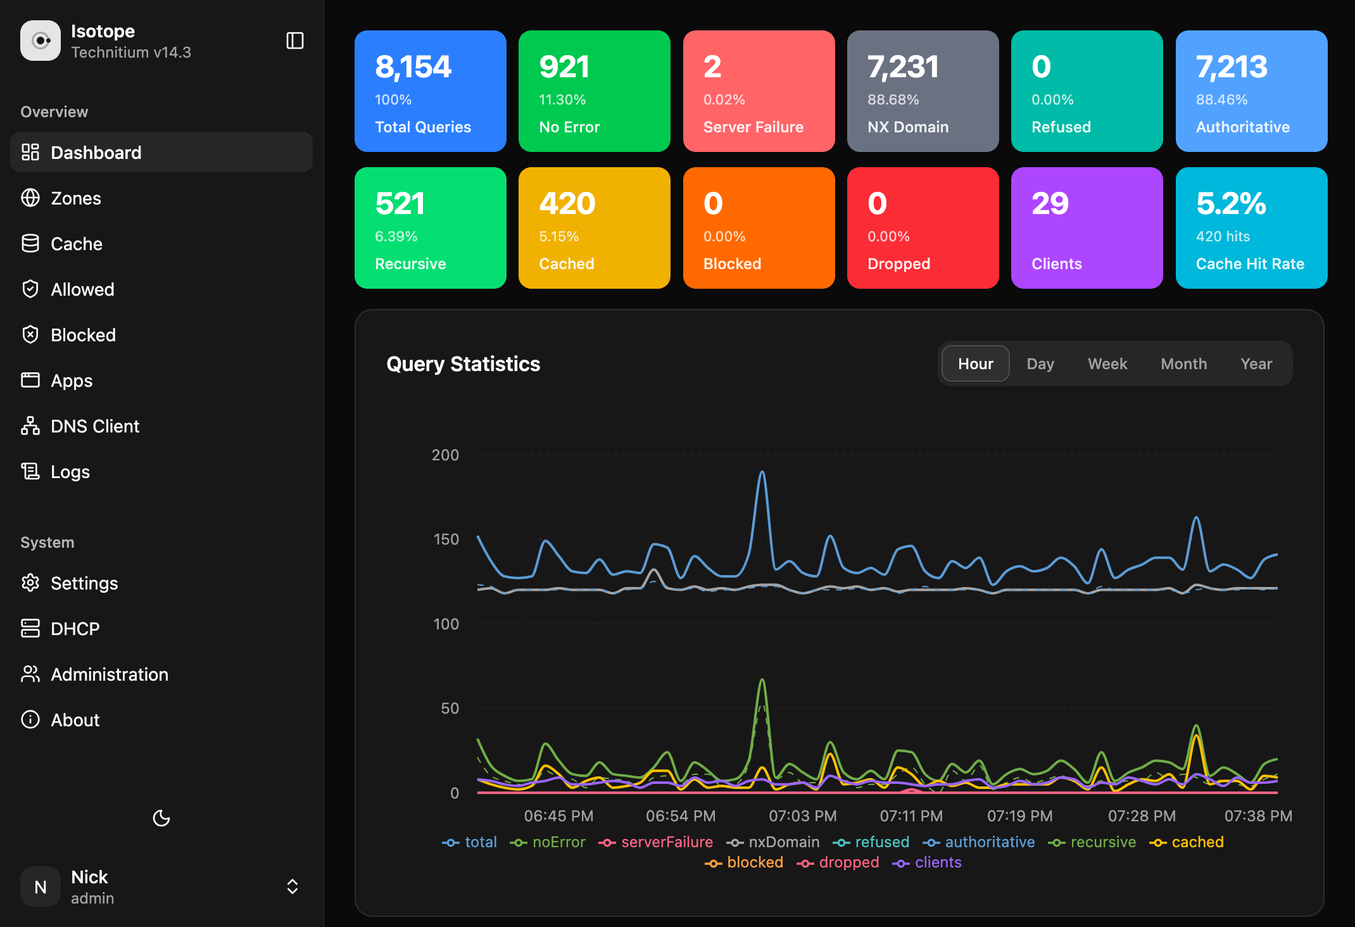This screenshot has width=1355, height=927.
Task: Toggle the clients legend entry
Action: [926, 862]
